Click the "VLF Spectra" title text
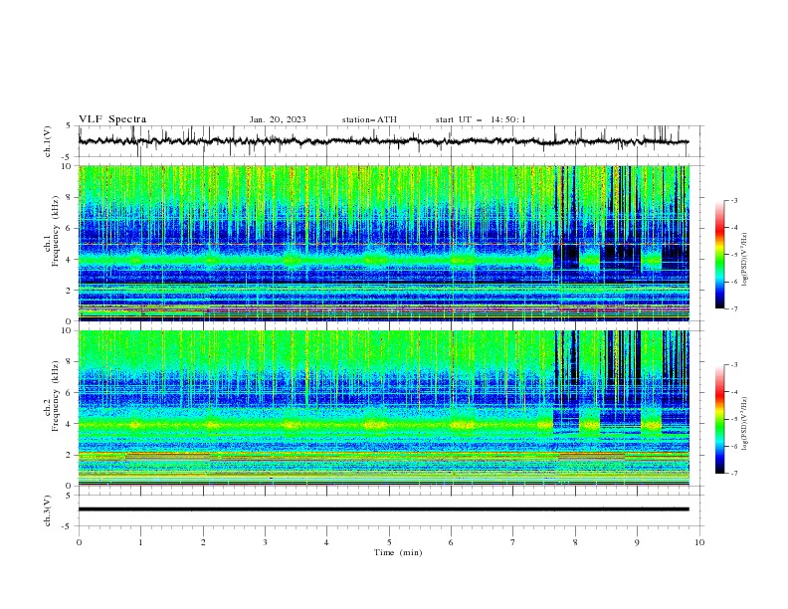The image size is (788, 609). (112, 119)
